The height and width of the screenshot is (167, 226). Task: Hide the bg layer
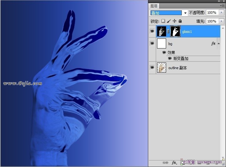[152, 43]
